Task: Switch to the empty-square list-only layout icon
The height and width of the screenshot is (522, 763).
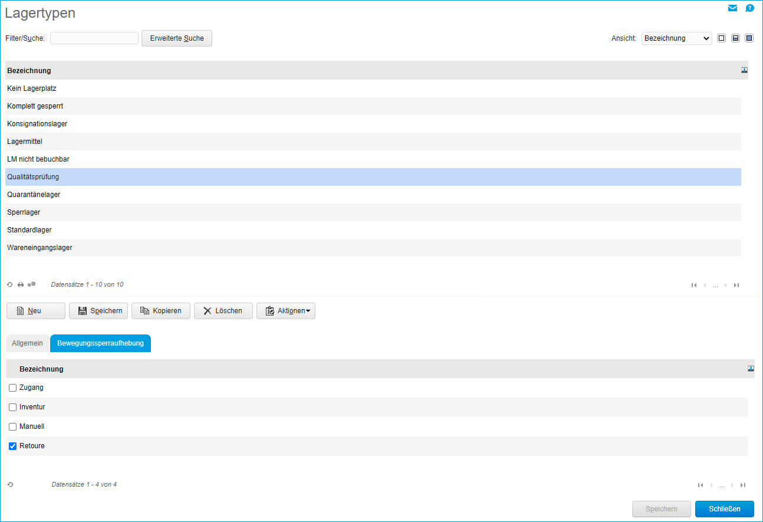Action: coord(721,38)
